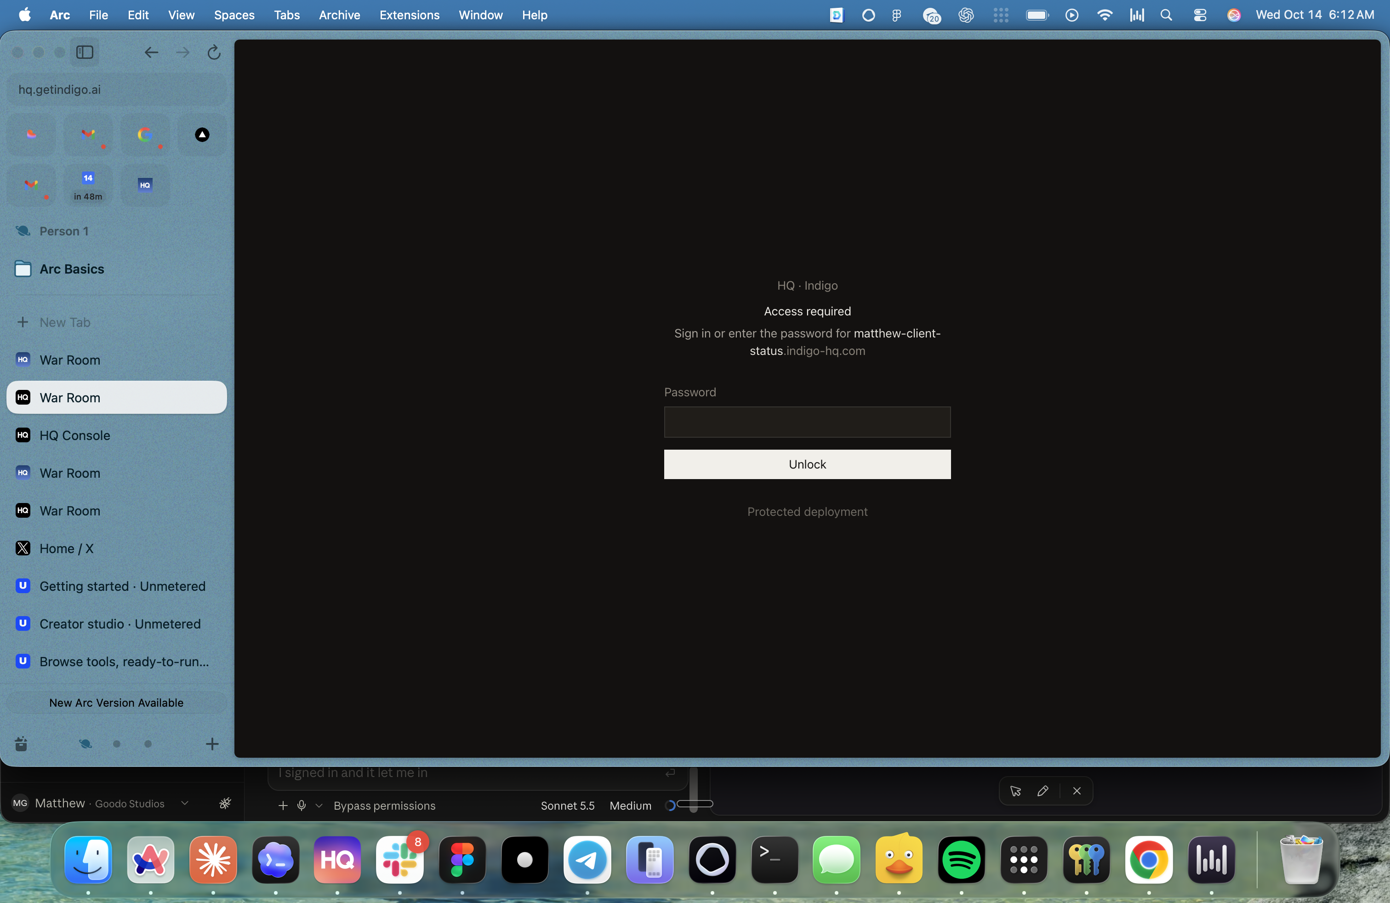Image resolution: width=1390 pixels, height=903 pixels.
Task: Open the HQ app in dock
Action: click(337, 860)
